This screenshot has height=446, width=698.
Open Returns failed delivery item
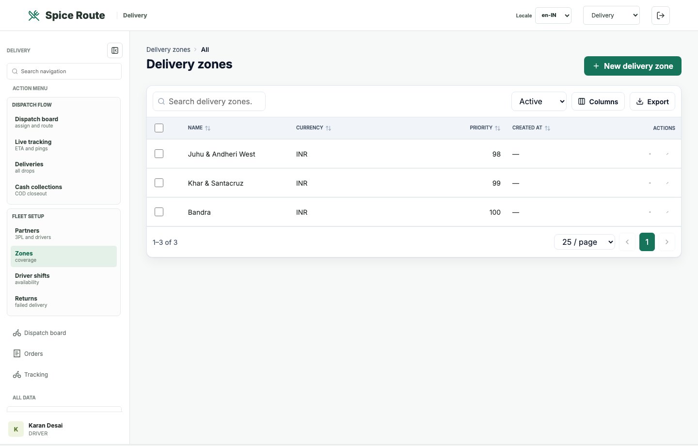(63, 302)
